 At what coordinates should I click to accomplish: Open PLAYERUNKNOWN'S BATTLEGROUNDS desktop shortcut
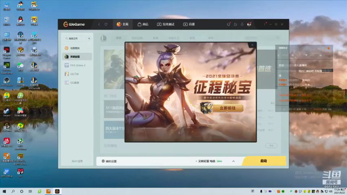[20, 159]
